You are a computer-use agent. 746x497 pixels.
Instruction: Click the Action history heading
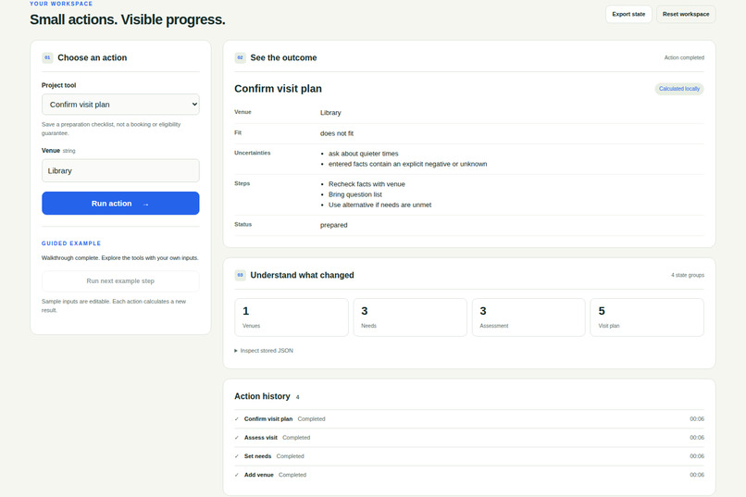262,396
